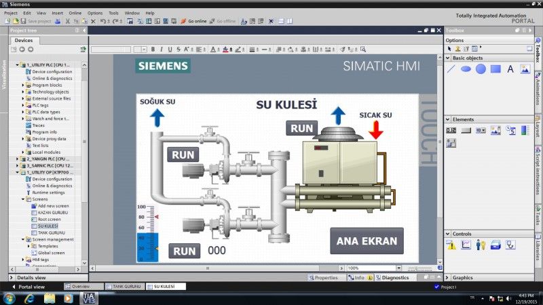This screenshot has height=305, width=543.
Task: Switch to Portal view
Action: click(29, 287)
